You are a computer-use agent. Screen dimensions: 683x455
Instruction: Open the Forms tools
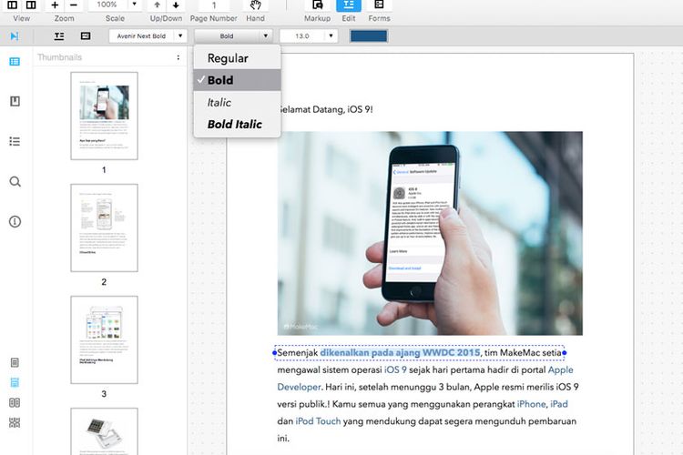[x=379, y=5]
